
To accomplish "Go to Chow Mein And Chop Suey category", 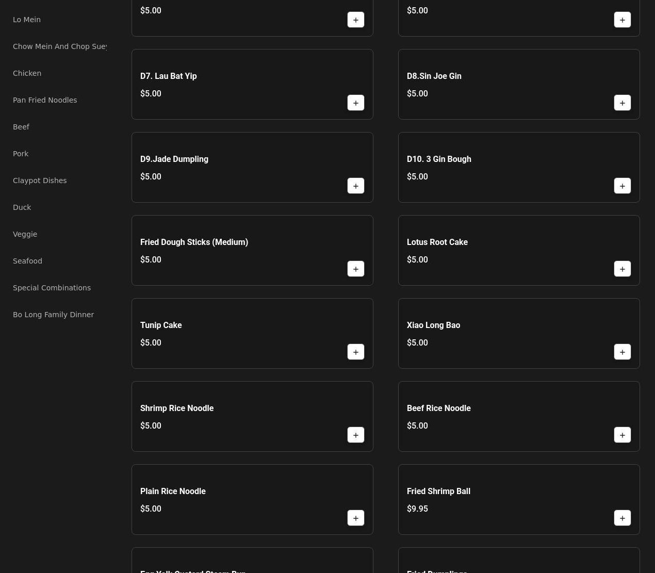I will pyautogui.click(x=60, y=46).
